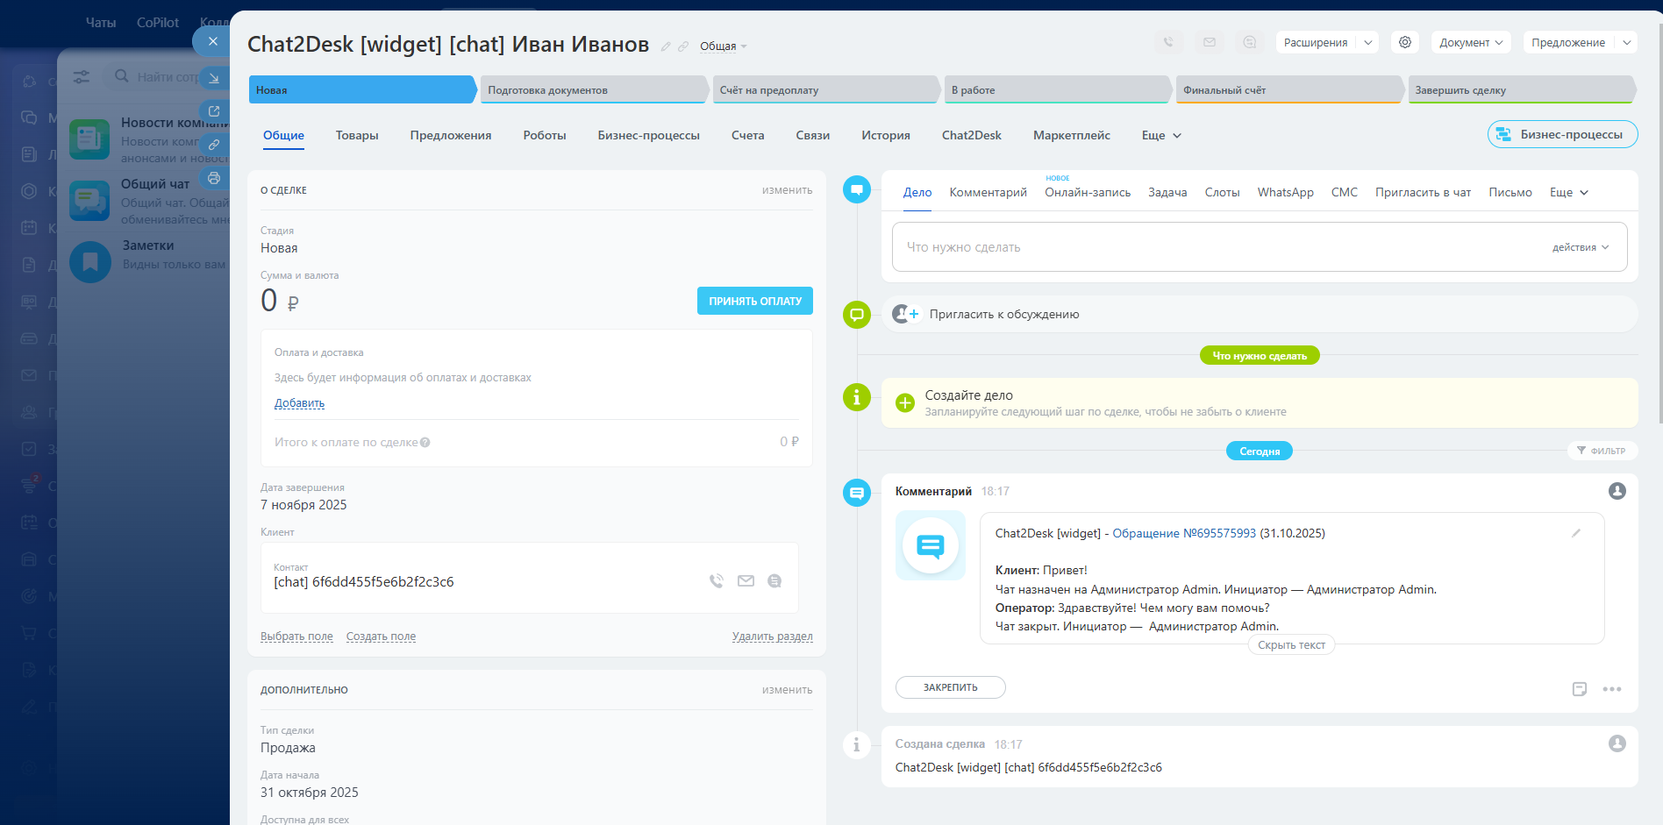Expand the Расширения dropdown

[x=1367, y=42]
